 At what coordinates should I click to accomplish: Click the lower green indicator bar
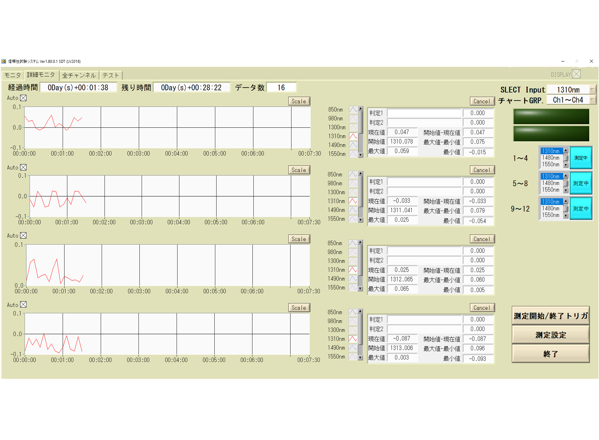[x=551, y=134]
